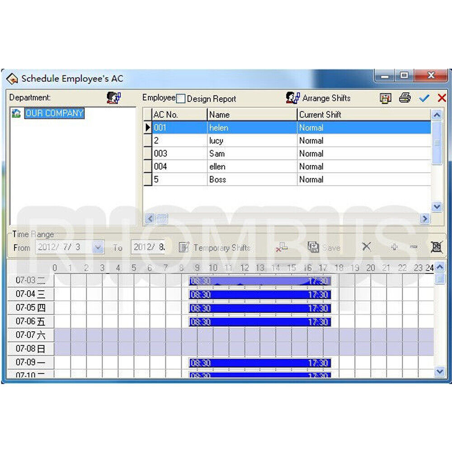Click the Arrange Shifts icon
This screenshot has height=452, width=452.
pyautogui.click(x=293, y=98)
